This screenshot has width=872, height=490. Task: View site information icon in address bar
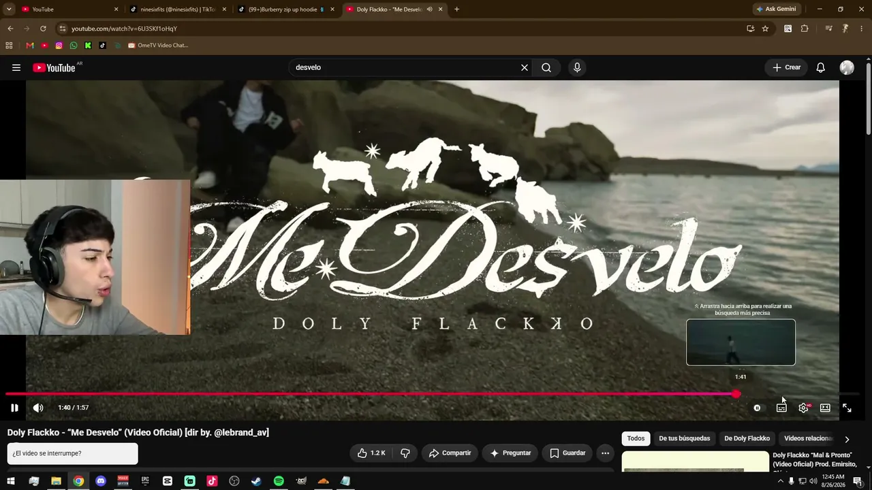(x=63, y=29)
